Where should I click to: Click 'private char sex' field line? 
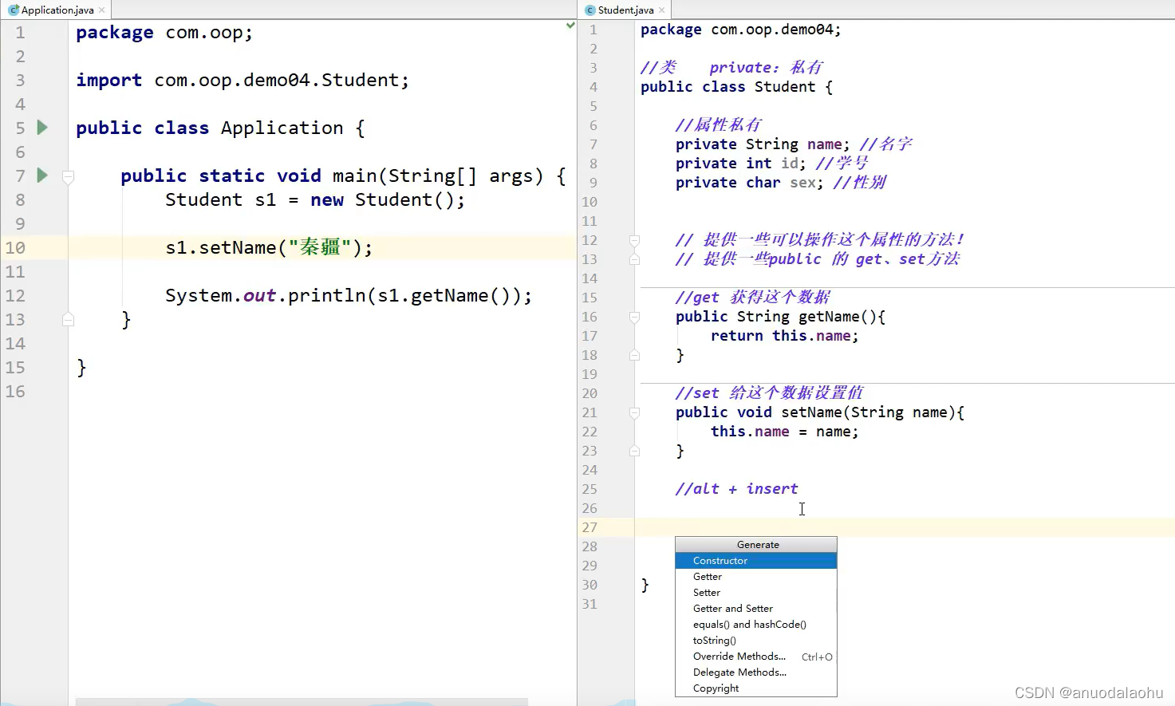[x=750, y=183]
